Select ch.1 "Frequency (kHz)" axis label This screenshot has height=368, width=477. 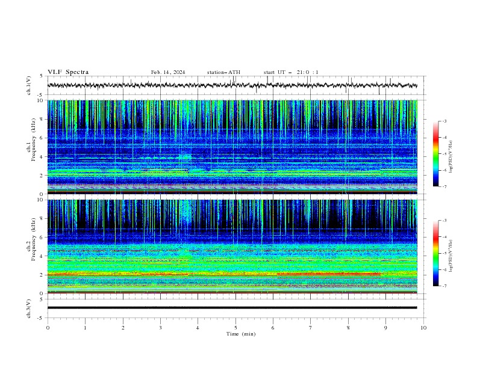pyautogui.click(x=34, y=140)
